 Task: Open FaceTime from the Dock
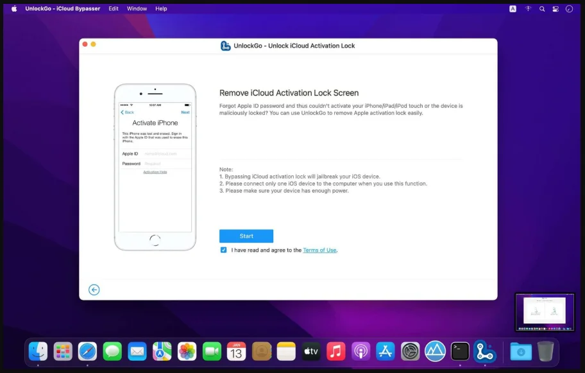point(212,351)
